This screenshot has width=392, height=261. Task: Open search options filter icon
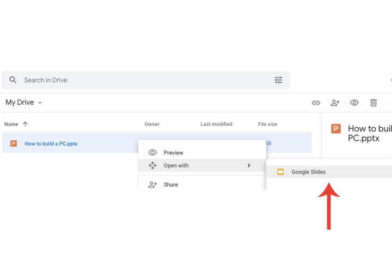[278, 80]
